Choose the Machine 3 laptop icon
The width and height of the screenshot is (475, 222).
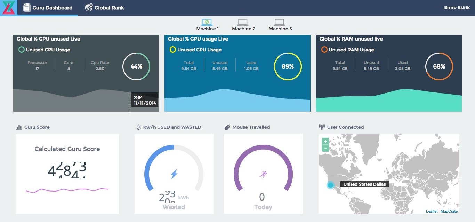click(x=280, y=23)
